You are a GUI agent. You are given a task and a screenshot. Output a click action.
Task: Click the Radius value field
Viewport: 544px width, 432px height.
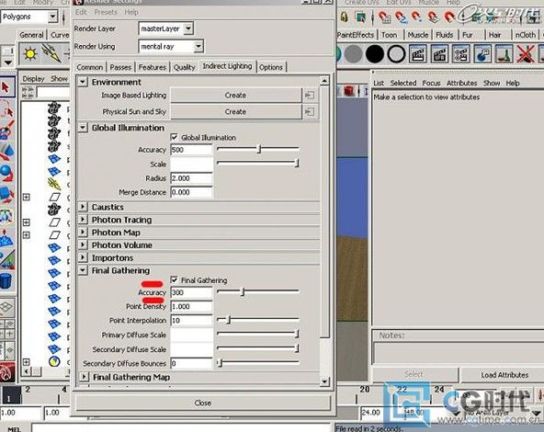[191, 178]
